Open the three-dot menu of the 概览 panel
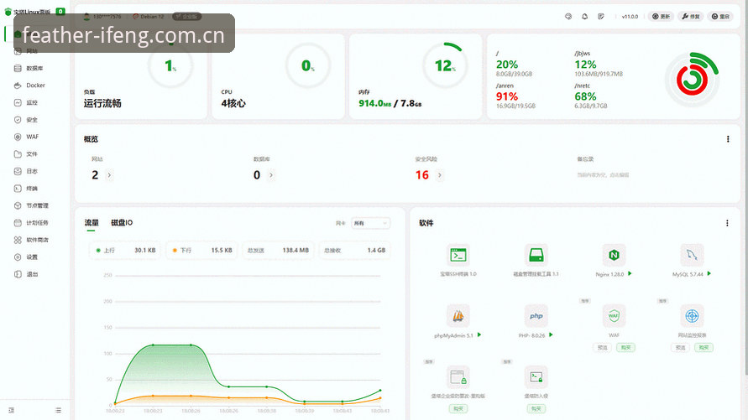748x420 pixels. point(728,139)
